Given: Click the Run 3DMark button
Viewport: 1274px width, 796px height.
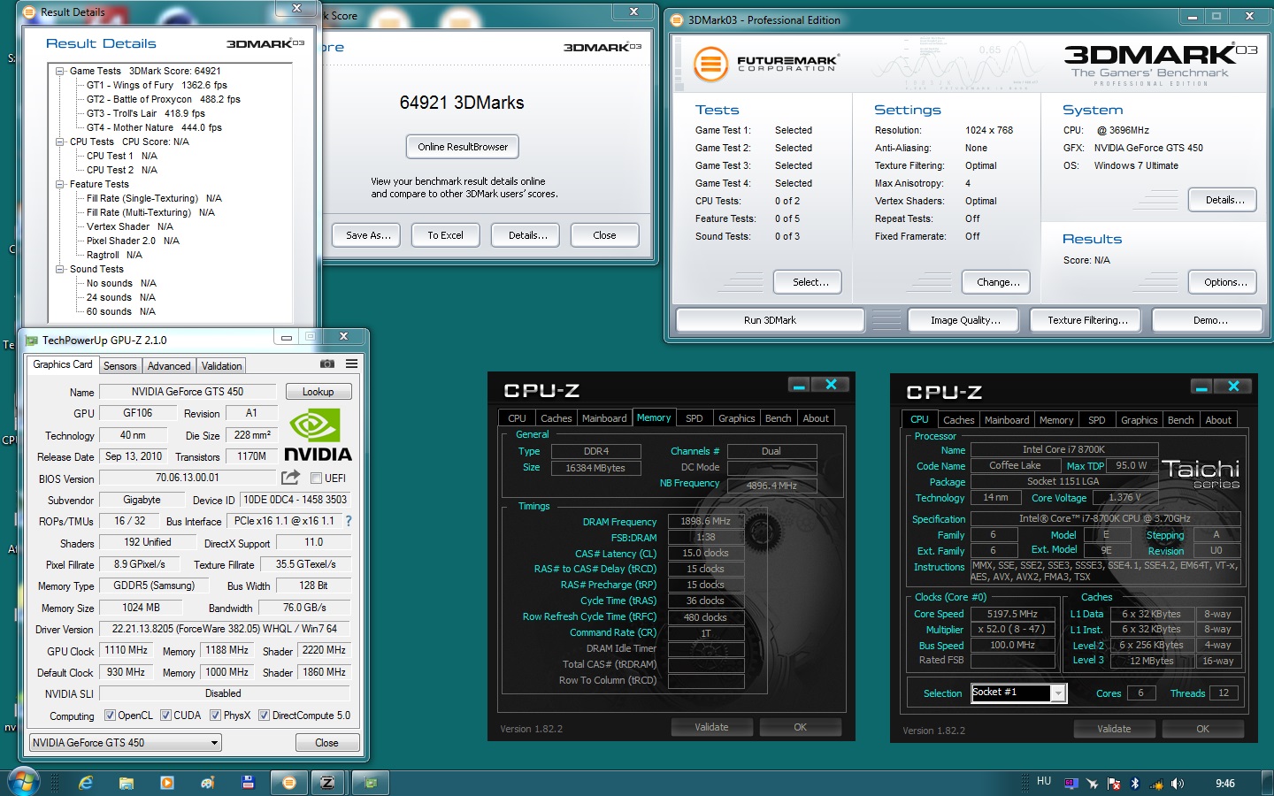Looking at the screenshot, I should coord(770,320).
